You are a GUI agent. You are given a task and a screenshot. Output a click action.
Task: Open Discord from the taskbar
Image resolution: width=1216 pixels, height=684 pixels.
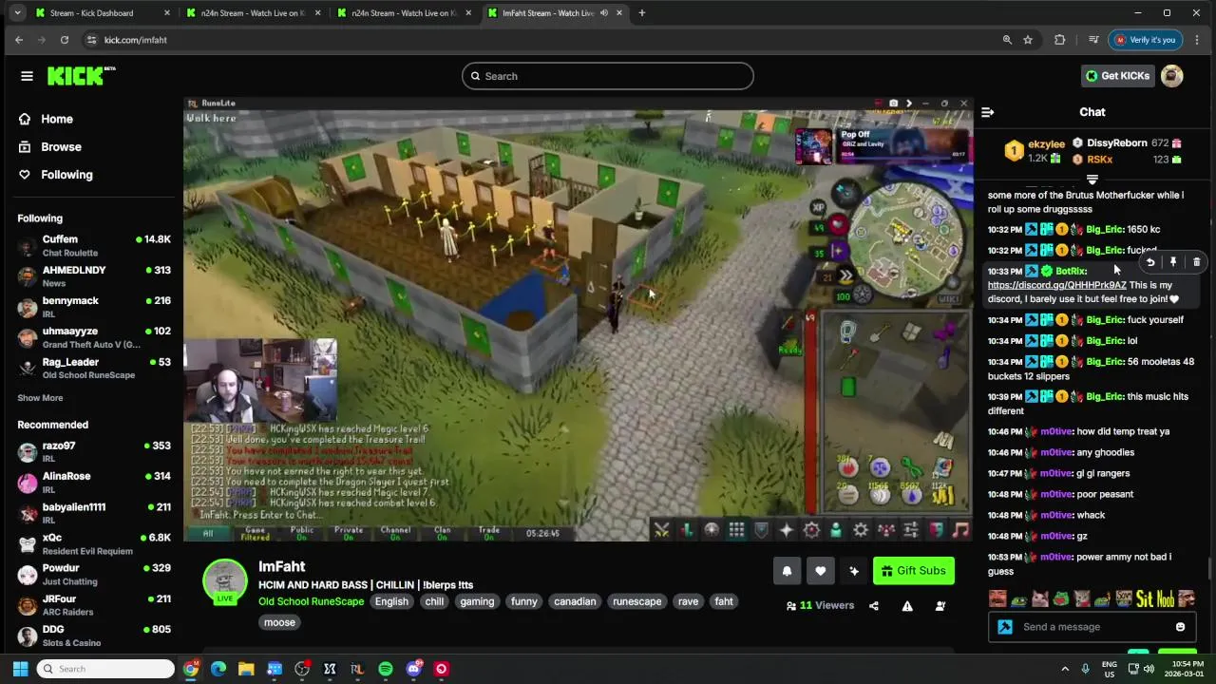tap(413, 669)
